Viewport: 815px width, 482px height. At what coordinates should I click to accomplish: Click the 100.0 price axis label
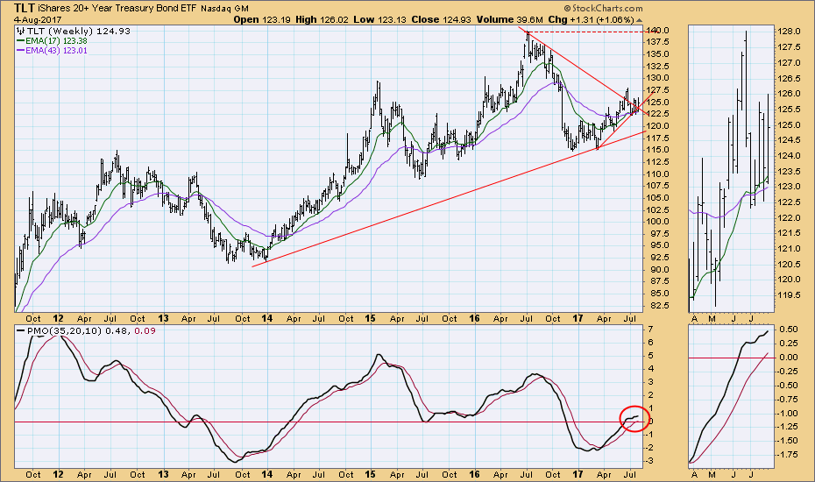(659, 222)
